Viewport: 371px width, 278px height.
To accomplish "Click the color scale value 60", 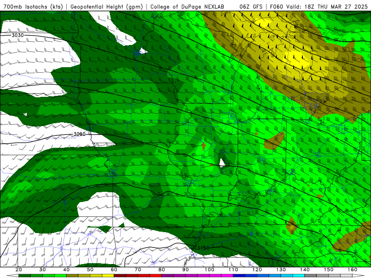I will (114, 270).
